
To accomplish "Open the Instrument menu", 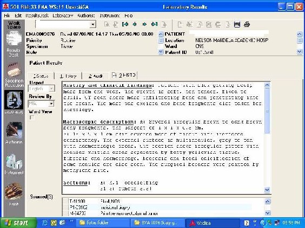I will [110, 16].
